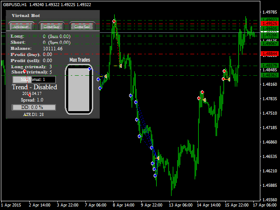Image resolution: width=280 pixels, height=210 pixels.
Task: Click the 1.45885 price scale value
Action: point(269,185)
